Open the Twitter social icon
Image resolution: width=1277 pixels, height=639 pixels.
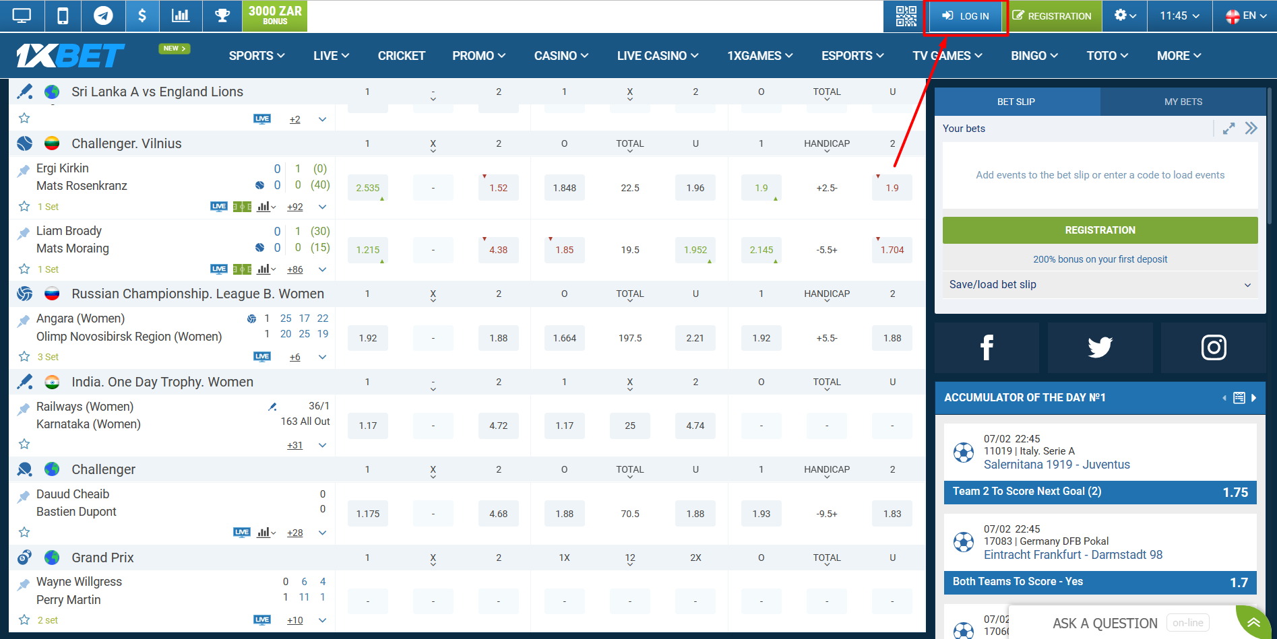pos(1100,347)
